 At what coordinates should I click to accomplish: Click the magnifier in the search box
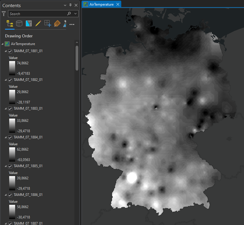tap(69, 14)
